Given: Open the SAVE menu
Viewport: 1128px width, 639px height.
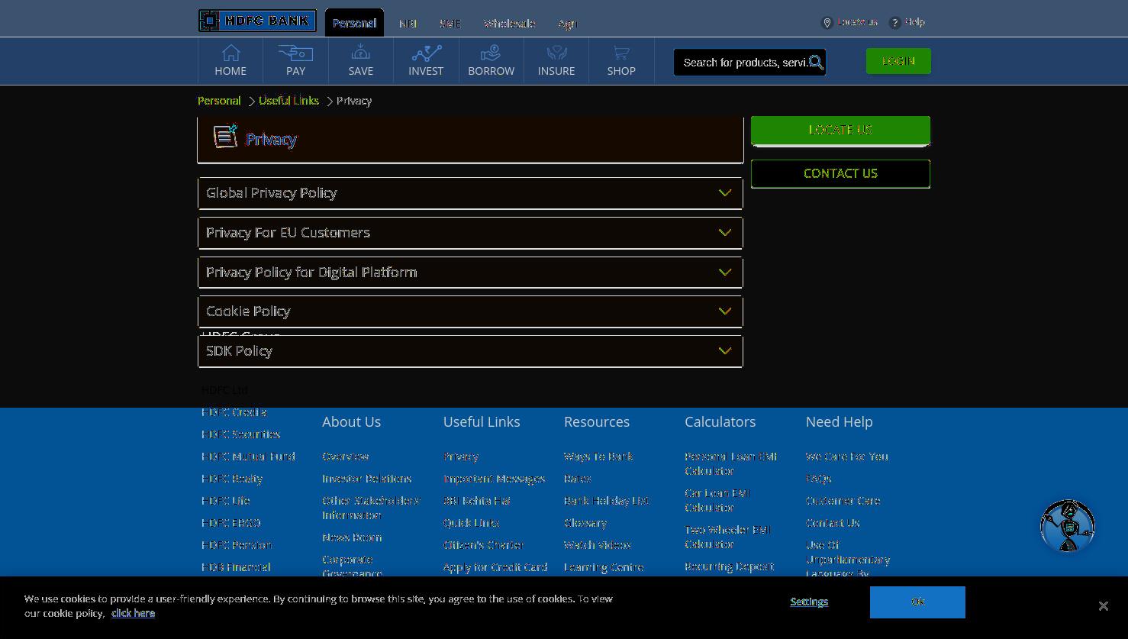Looking at the screenshot, I should [x=361, y=61].
